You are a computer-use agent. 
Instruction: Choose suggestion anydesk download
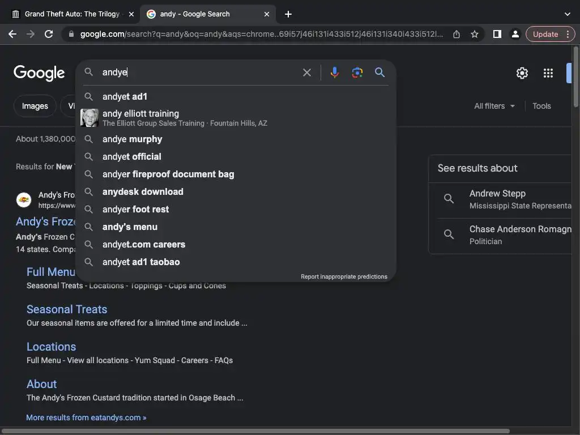coord(236,191)
